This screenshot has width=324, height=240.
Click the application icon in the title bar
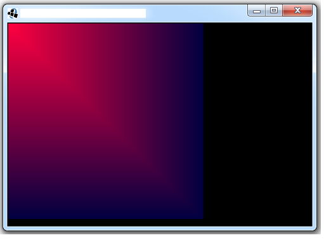[x=13, y=13]
